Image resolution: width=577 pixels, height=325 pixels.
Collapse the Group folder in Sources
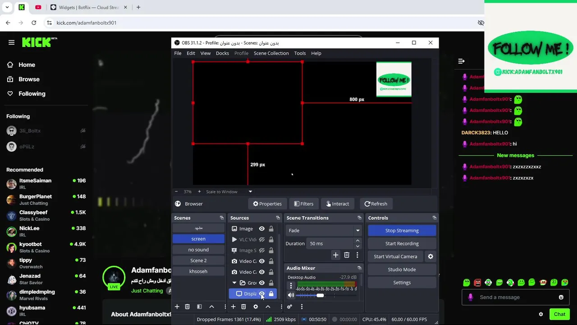[x=234, y=283]
